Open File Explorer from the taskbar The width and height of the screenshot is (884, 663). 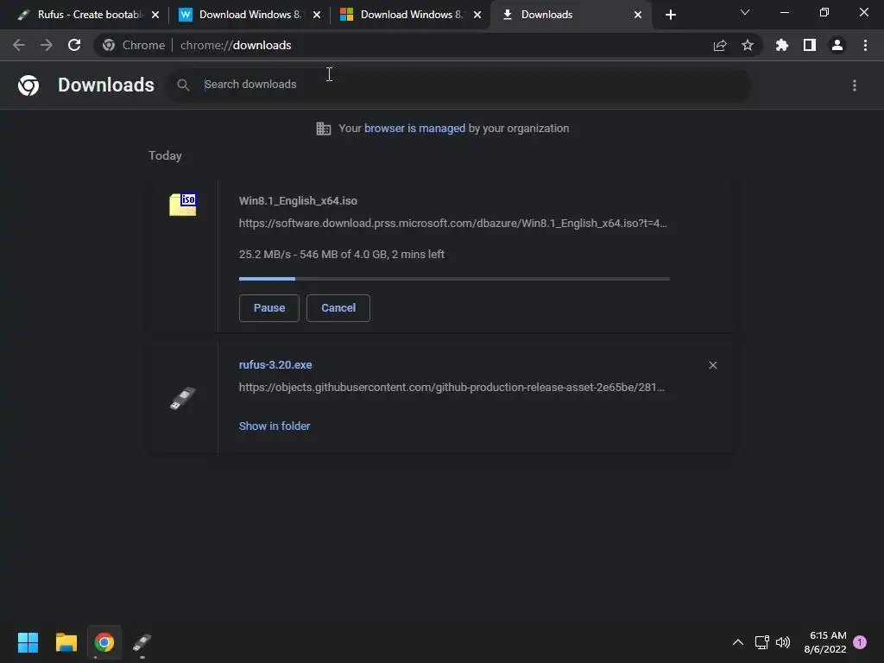(x=66, y=642)
